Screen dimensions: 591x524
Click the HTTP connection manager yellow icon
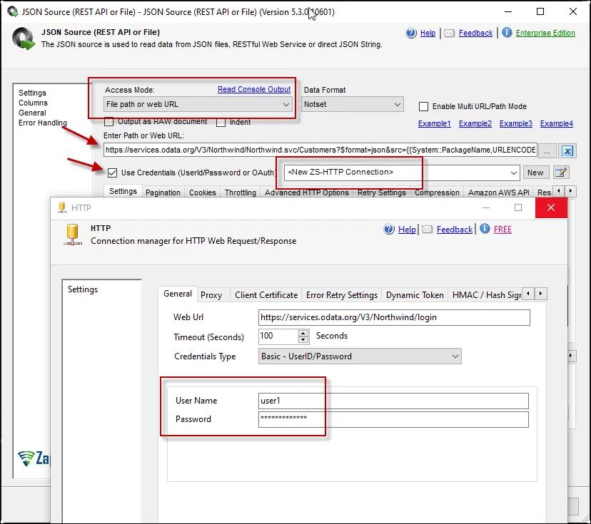coord(71,230)
